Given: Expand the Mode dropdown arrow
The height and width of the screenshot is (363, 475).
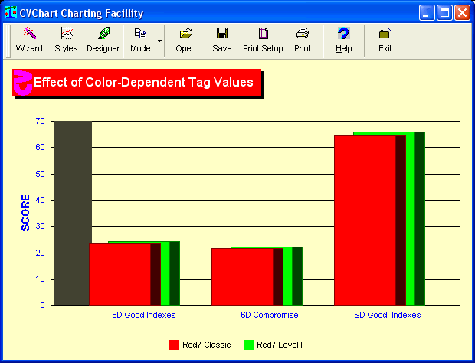Looking at the screenshot, I should coord(159,40).
